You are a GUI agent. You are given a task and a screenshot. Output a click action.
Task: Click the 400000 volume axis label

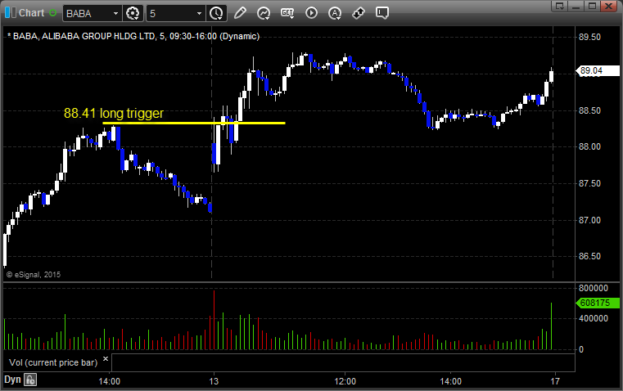[x=594, y=318]
